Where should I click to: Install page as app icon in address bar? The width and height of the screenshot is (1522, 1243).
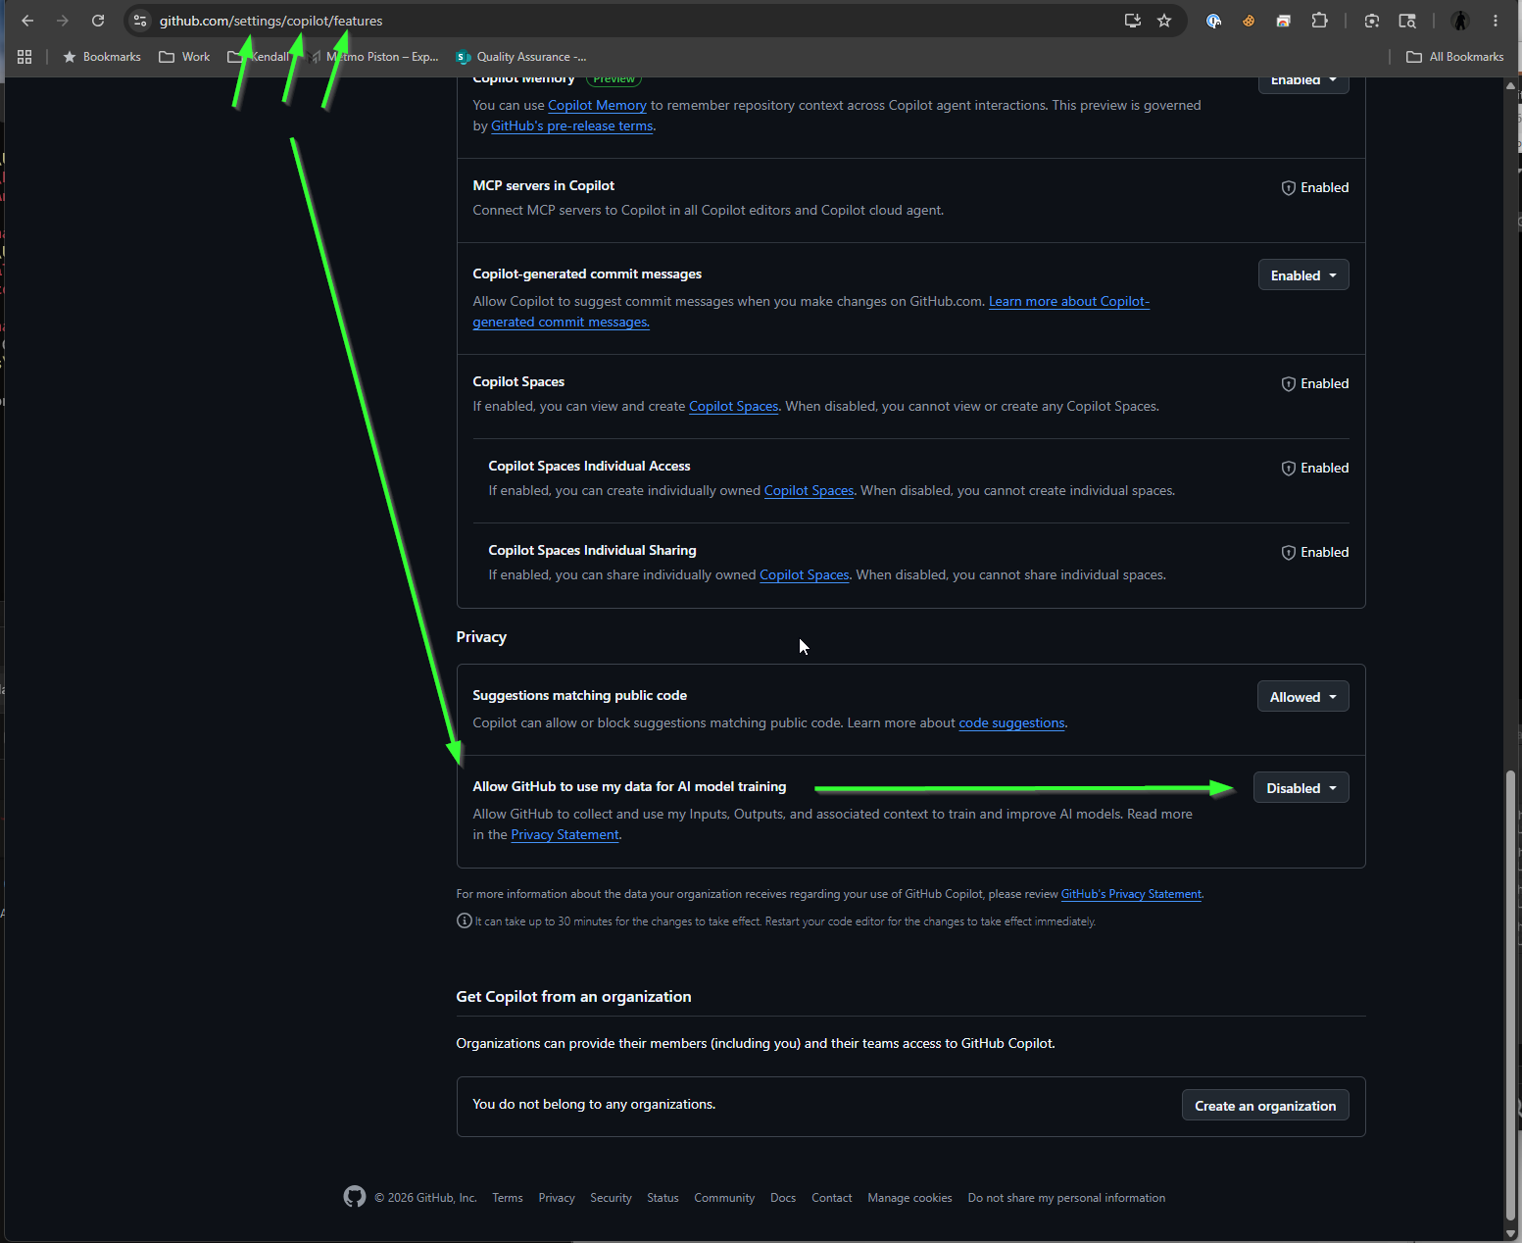tap(1133, 21)
